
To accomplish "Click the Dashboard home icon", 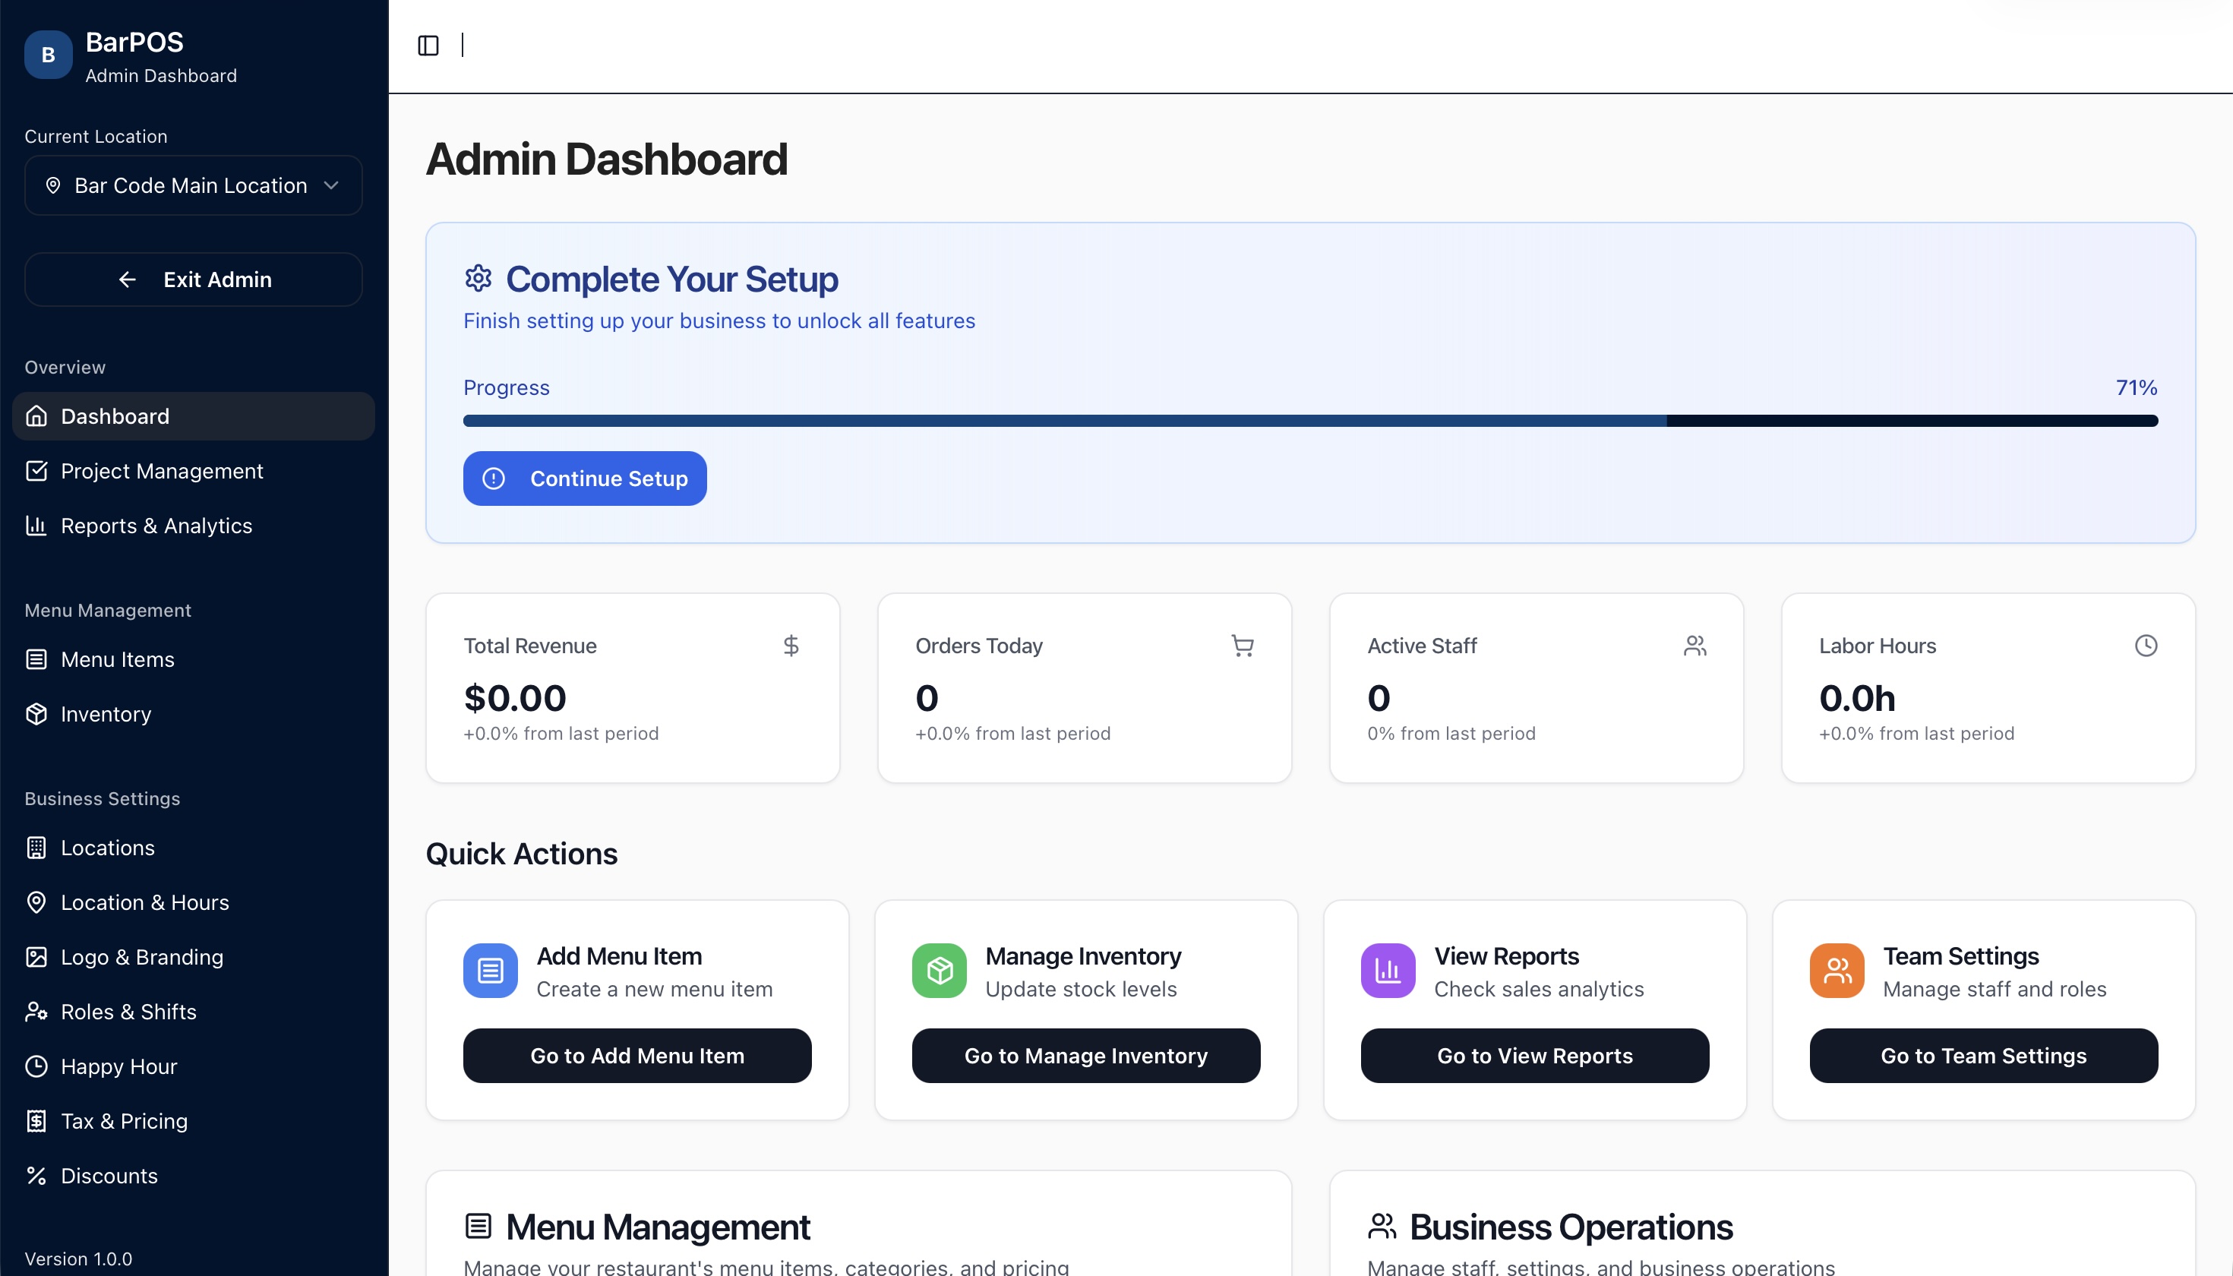I will tap(36, 416).
